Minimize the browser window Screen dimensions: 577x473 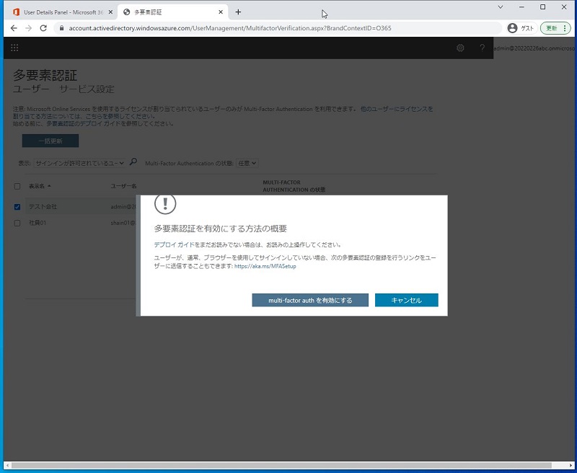[521, 7]
